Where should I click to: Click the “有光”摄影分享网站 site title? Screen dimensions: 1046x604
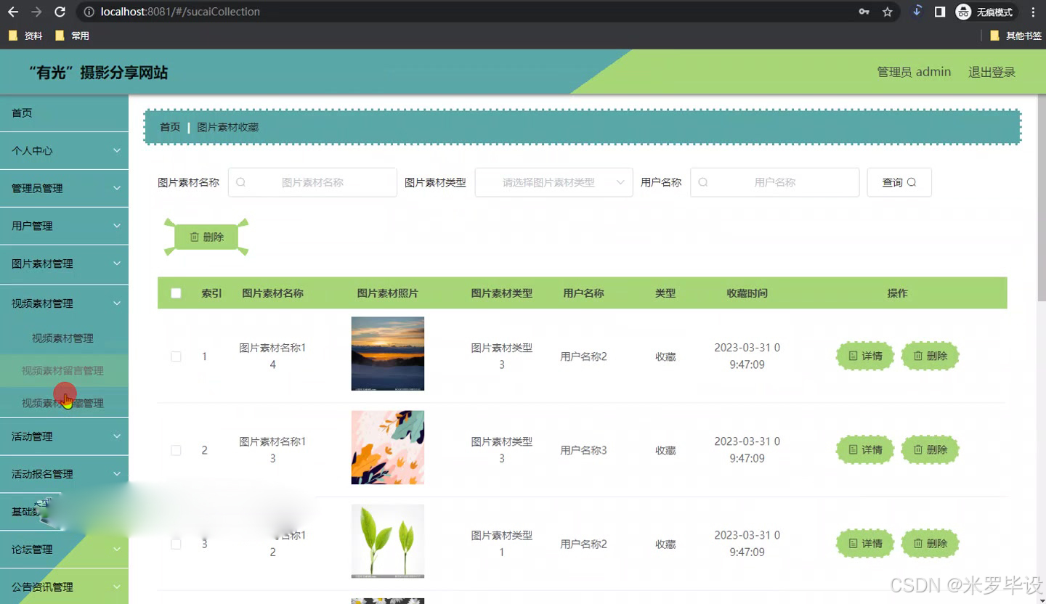98,73
